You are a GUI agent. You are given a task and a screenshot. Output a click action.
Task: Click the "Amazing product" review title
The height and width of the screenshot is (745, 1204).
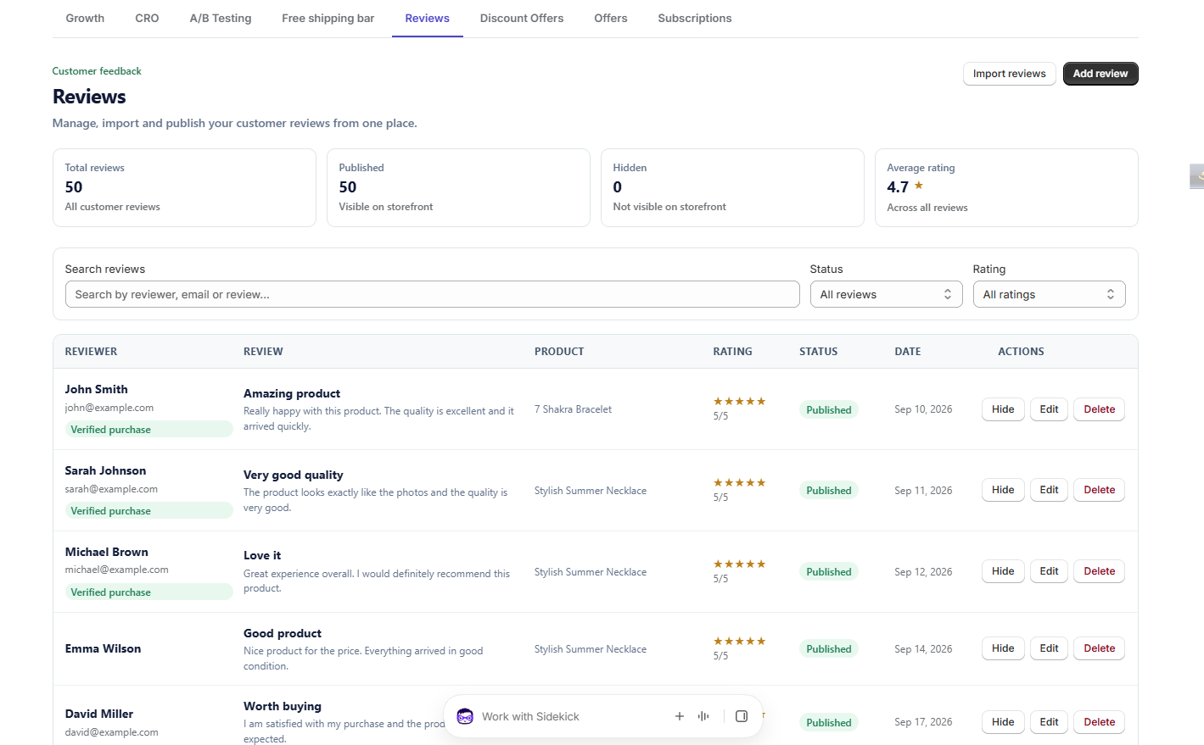coord(292,393)
